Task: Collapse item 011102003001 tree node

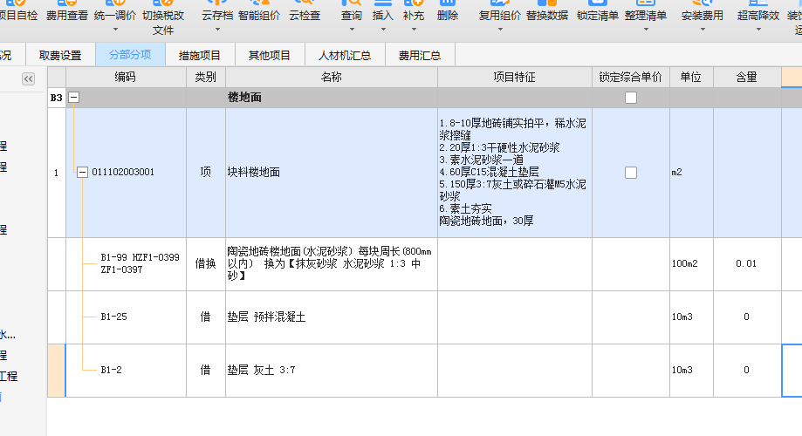Action: (82, 173)
